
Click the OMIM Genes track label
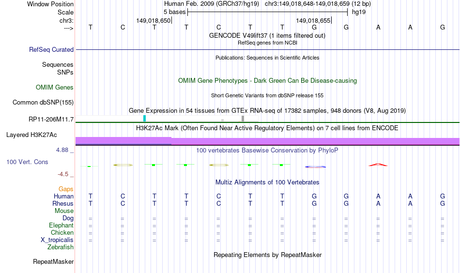(55, 88)
